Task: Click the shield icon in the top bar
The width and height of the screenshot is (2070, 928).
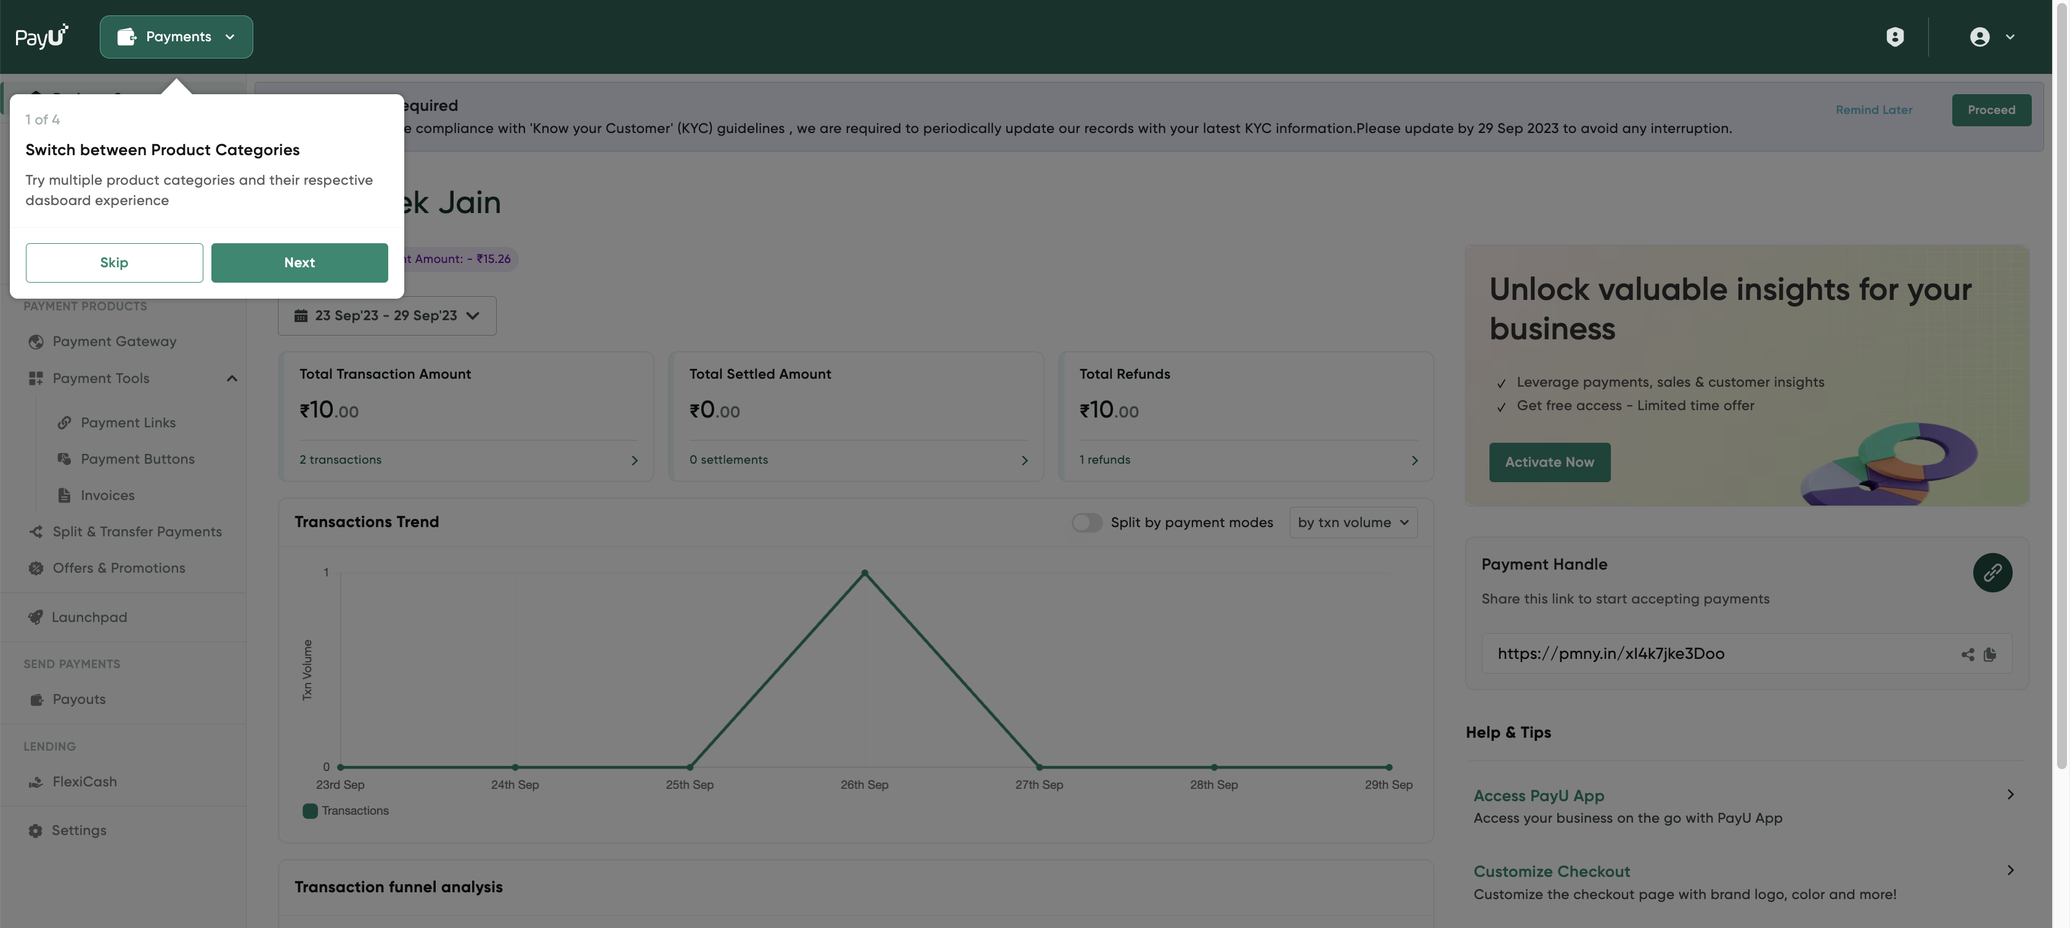Action: coord(1895,37)
